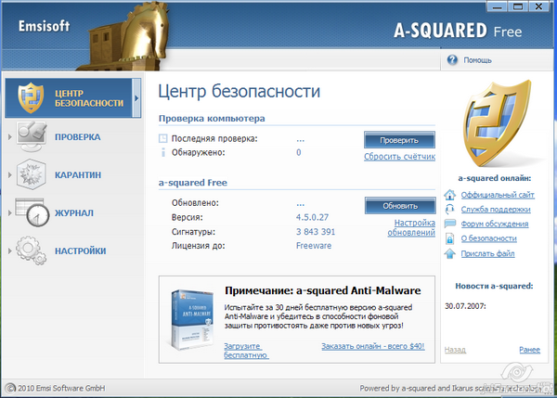Expand the Настройки section arrow
This screenshot has width=557, height=398.
click(x=10, y=250)
